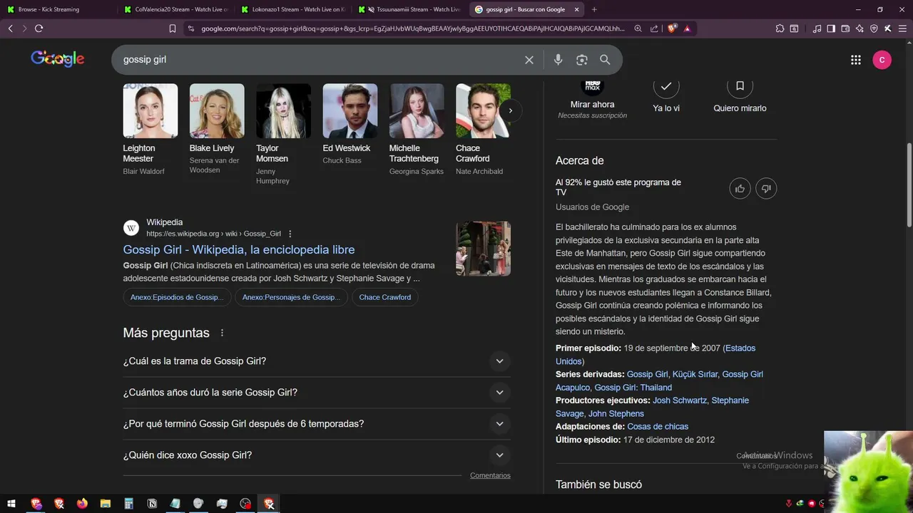Toggle 'Quiero mirarlo' watchlist bookmark
The width and height of the screenshot is (913, 513).
740,86
